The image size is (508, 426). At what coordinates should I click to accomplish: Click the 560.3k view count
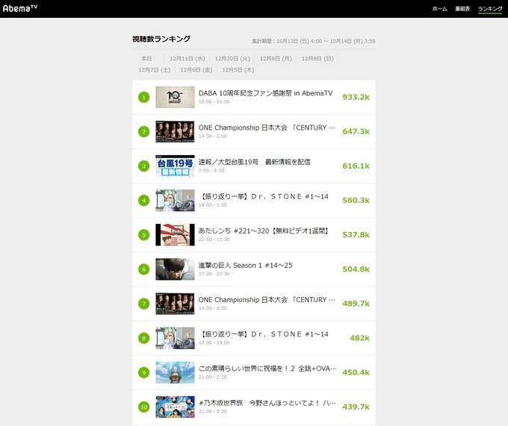point(356,201)
